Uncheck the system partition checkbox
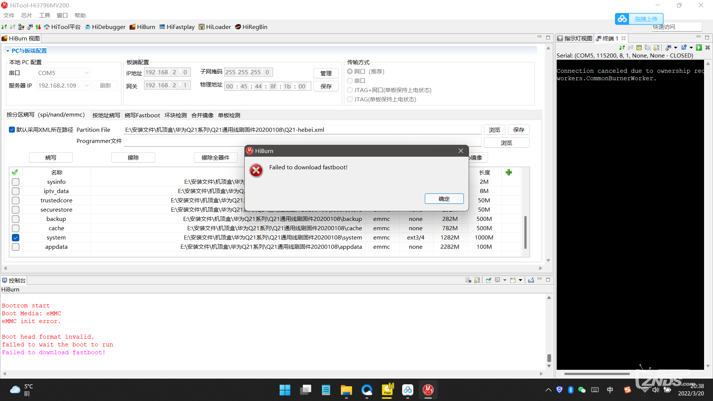Viewport: 713px width, 401px height. pos(16,238)
